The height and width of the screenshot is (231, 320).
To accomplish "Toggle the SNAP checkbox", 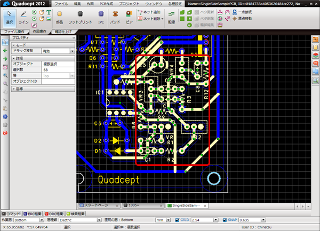I will (x=225, y=220).
